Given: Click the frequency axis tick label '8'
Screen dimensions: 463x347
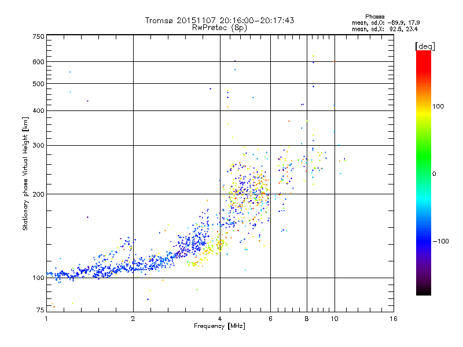Looking at the screenshot, I should point(307,319).
